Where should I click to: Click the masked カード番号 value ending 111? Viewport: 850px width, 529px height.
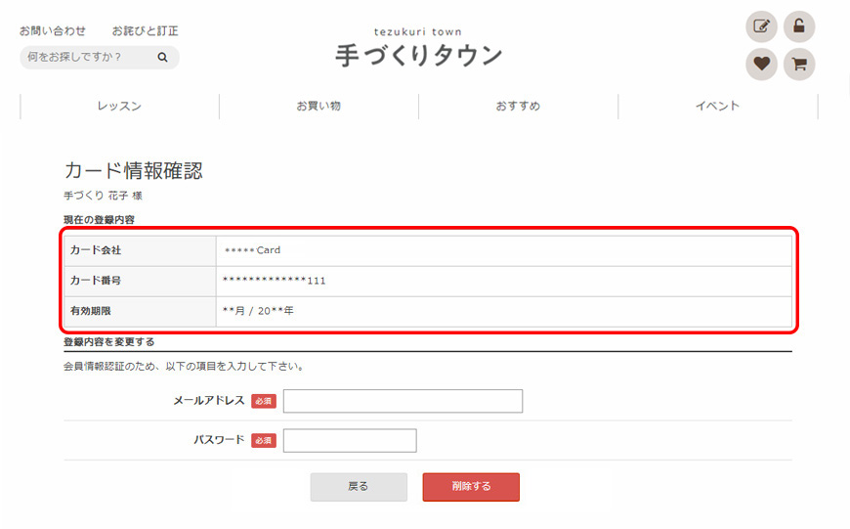(275, 281)
